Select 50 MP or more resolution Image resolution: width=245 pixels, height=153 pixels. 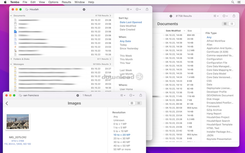point(122,149)
